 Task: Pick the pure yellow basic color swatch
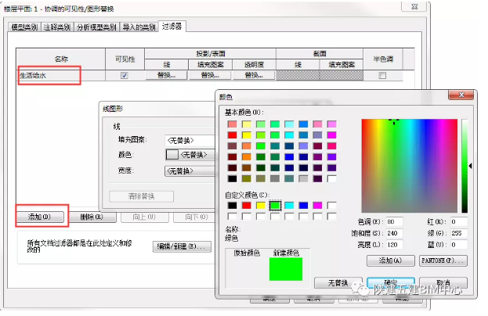tap(247, 135)
